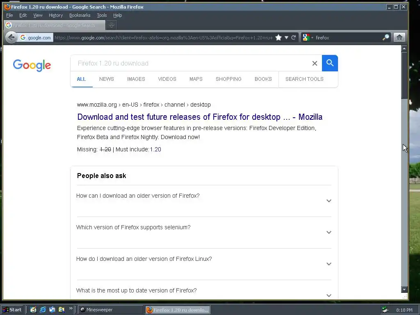Open SEARCH TOOLS options
Image resolution: width=420 pixels, height=315 pixels.
(305, 79)
